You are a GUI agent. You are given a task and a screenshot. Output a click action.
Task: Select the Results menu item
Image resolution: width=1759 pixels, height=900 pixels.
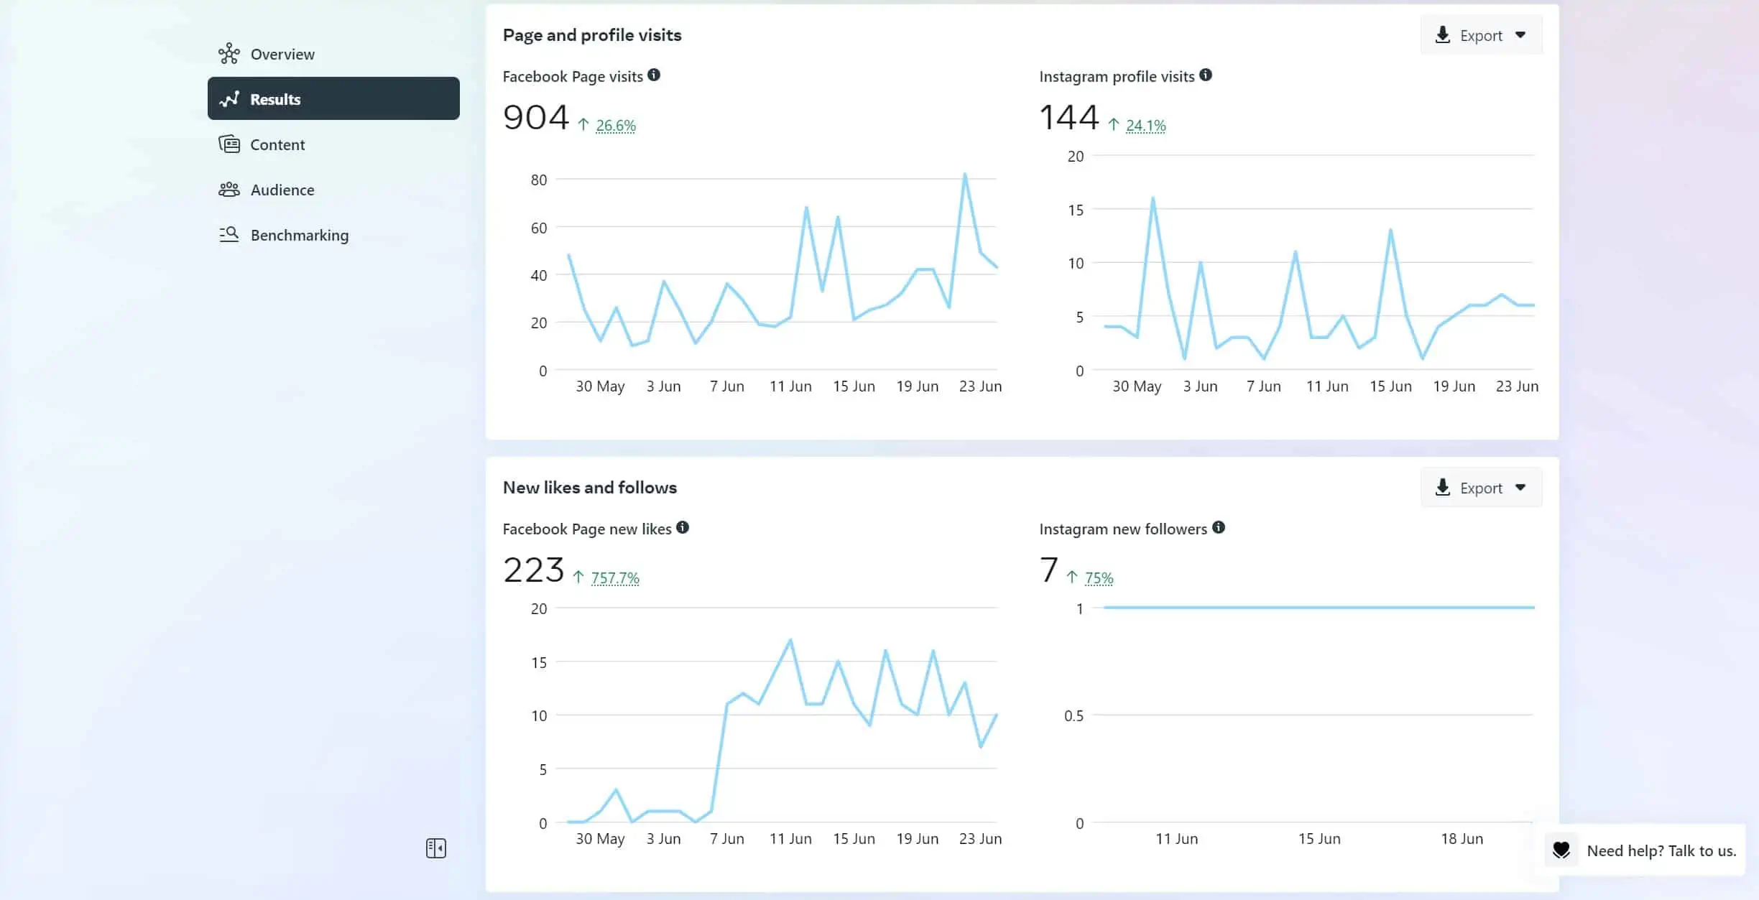333,98
